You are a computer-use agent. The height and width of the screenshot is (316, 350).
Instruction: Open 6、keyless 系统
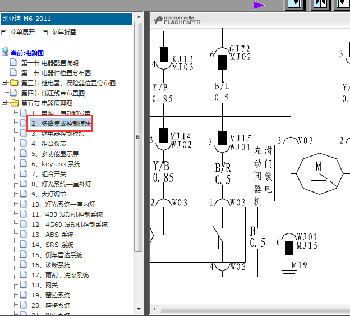point(56,164)
